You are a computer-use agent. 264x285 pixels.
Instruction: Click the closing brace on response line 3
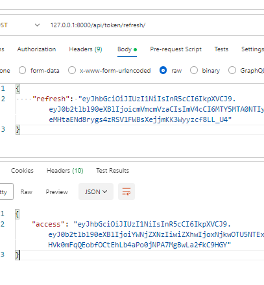(17, 255)
